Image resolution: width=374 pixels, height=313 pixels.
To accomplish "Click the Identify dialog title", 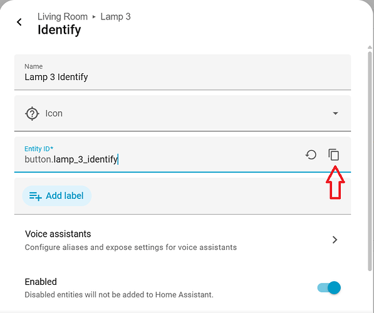I will point(59,30).
